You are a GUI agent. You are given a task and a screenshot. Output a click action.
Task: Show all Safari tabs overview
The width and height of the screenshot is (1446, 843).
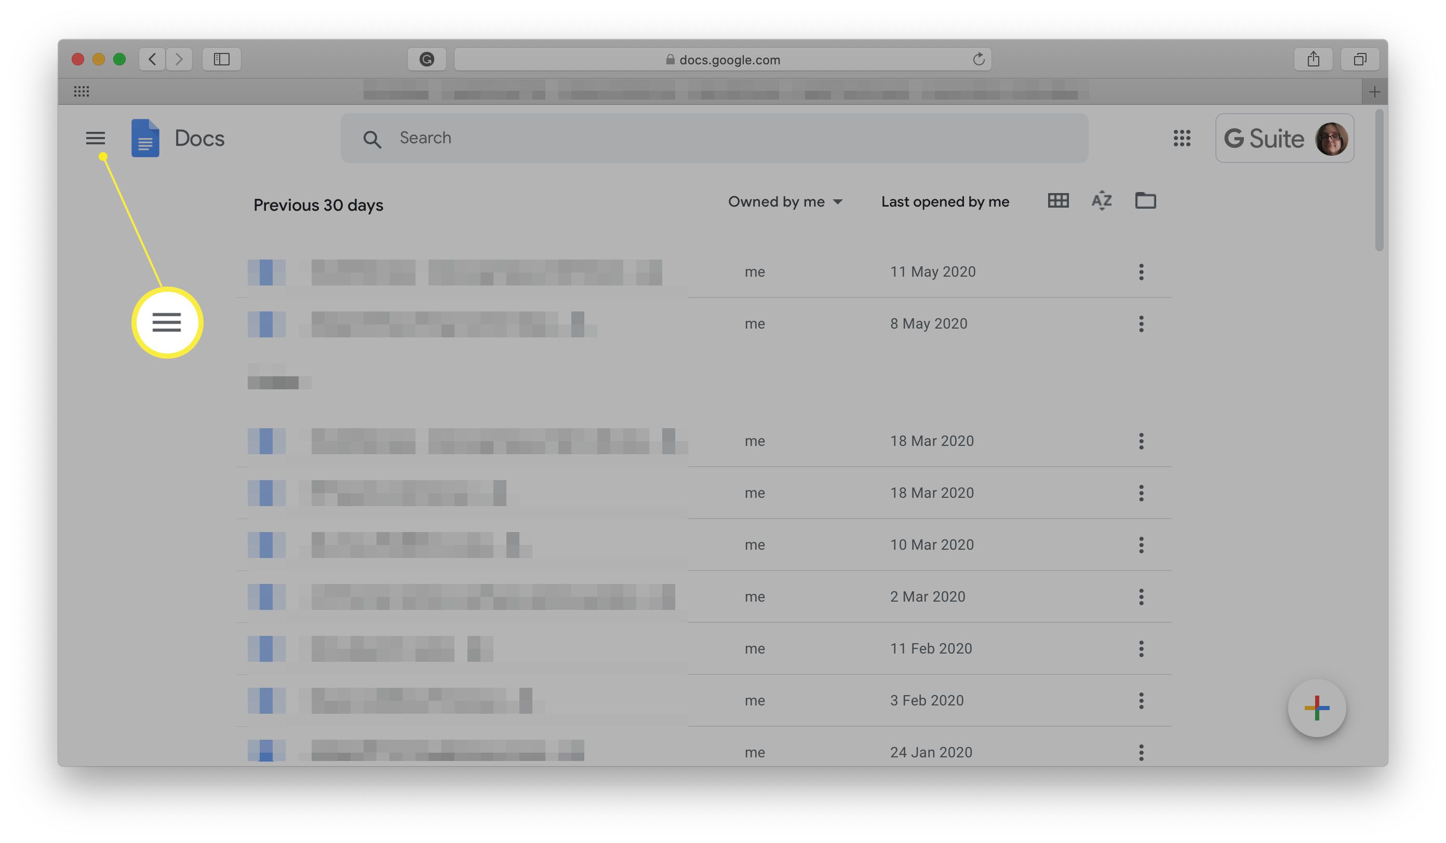1360,59
